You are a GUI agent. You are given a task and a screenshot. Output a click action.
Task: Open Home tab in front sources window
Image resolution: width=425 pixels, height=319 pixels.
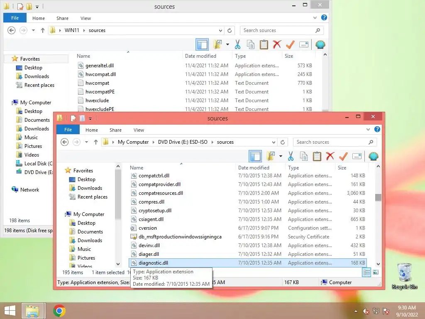[92, 130]
